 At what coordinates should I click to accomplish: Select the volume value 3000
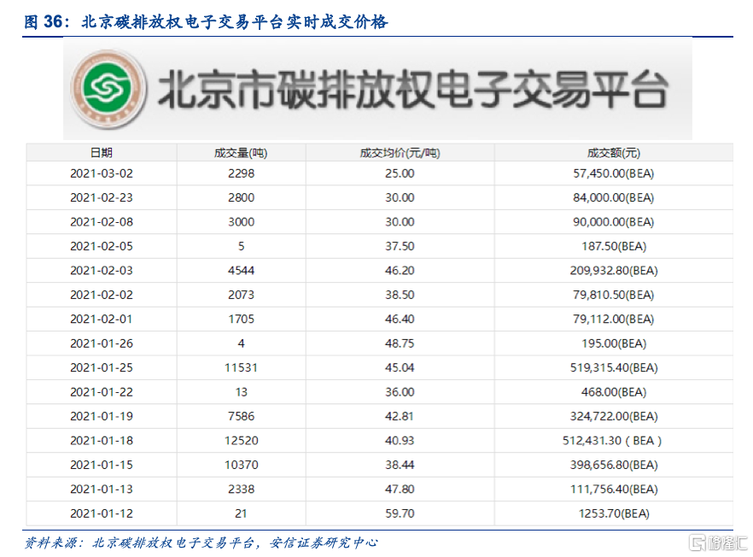pyautogui.click(x=241, y=222)
